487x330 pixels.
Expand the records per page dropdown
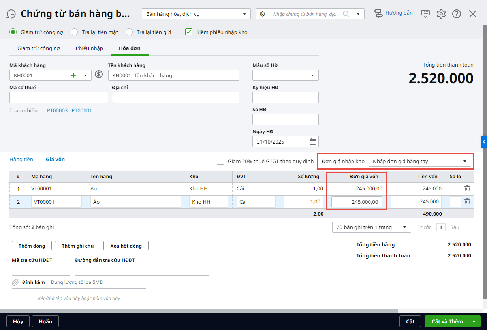click(x=404, y=227)
